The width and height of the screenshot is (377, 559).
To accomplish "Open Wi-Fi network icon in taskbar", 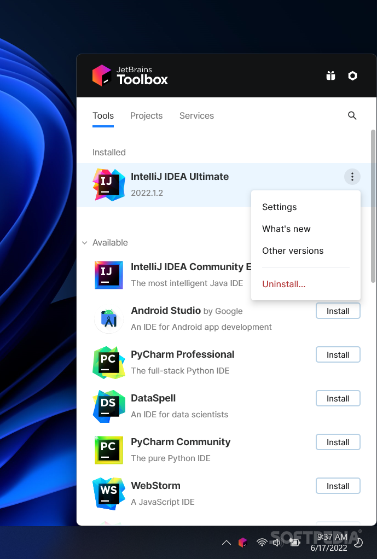I will (262, 543).
